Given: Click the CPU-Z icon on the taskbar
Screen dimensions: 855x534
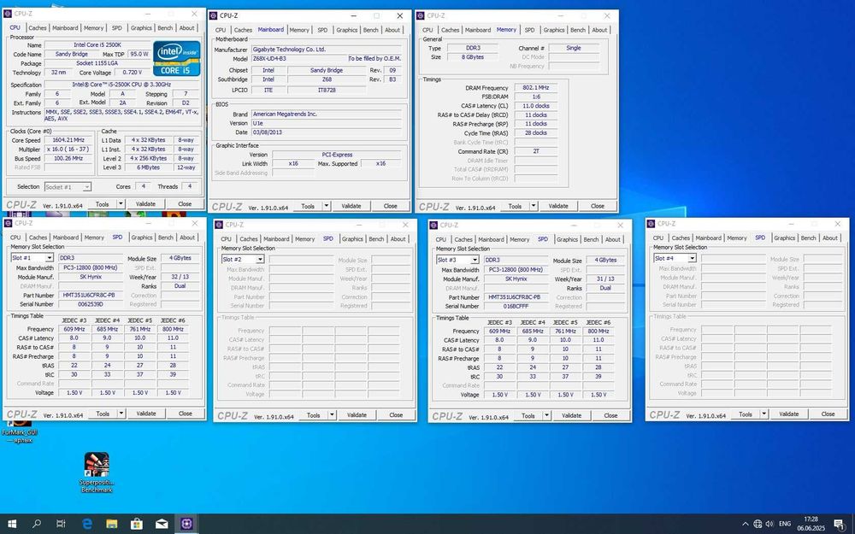Looking at the screenshot, I should [186, 524].
